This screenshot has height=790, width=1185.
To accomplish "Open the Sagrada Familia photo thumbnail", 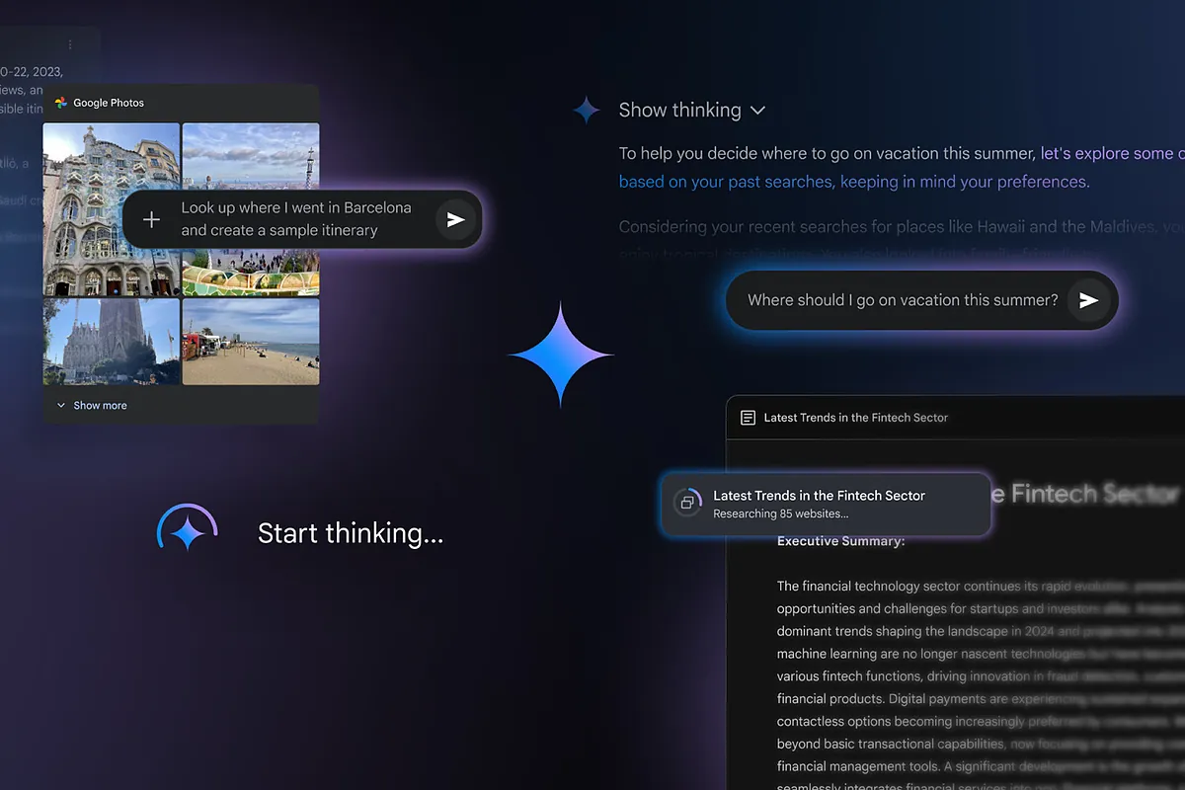I will (111, 342).
